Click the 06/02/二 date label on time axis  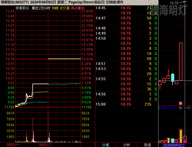[x=46, y=145]
